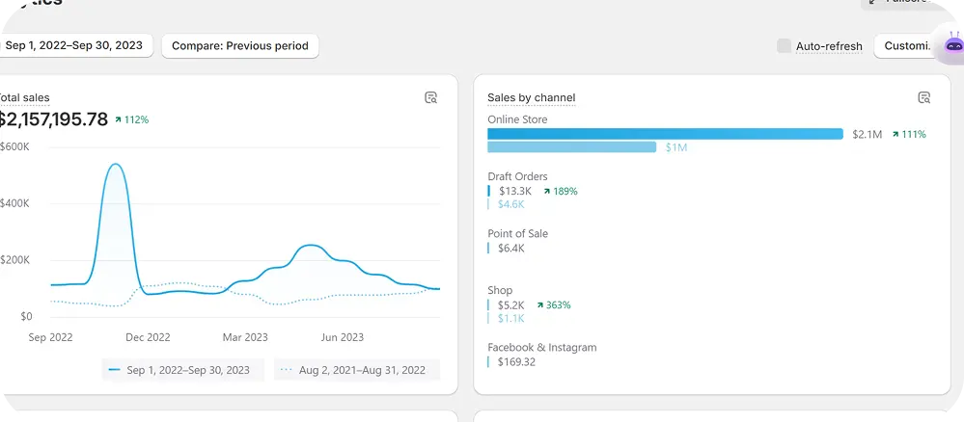Click the Auto-refresh label text
This screenshot has height=422, width=964.
829,46
